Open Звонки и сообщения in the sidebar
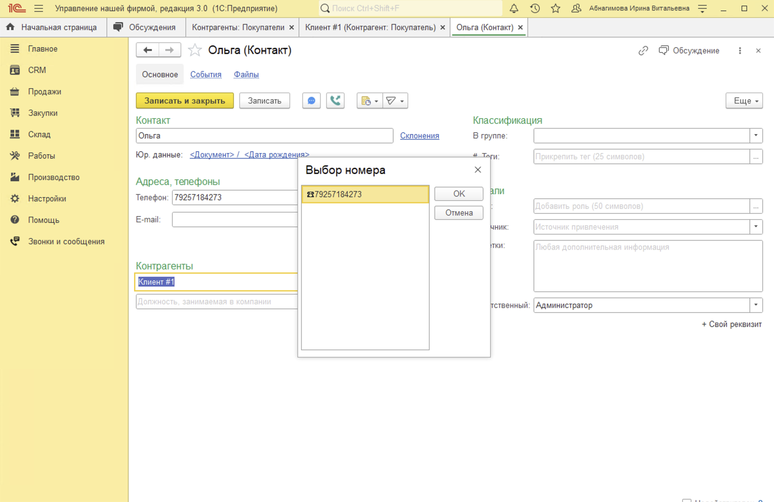Image resolution: width=774 pixels, height=502 pixels. click(x=66, y=242)
